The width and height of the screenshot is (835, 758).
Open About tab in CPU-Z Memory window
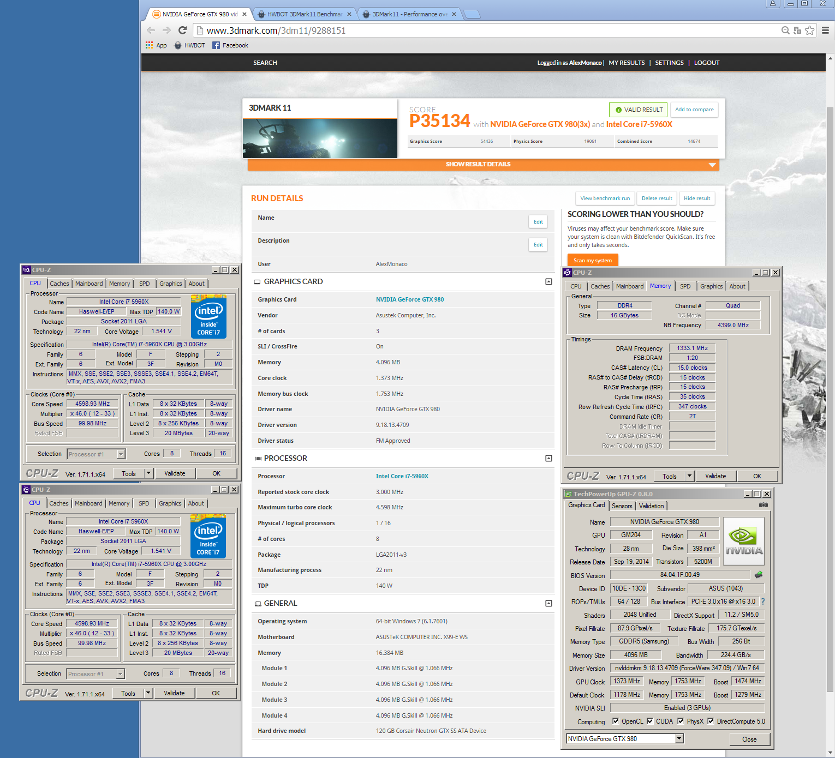point(737,286)
